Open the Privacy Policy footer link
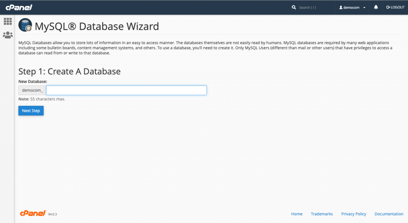The image size is (408, 223). tap(354, 214)
